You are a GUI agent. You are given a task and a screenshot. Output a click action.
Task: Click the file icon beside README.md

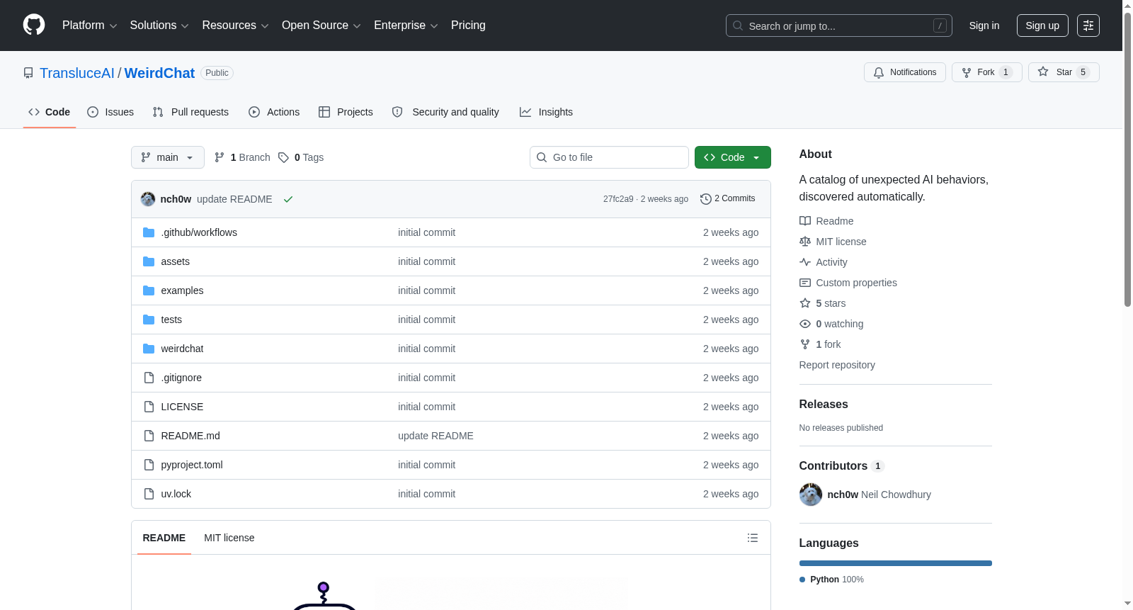coord(149,436)
